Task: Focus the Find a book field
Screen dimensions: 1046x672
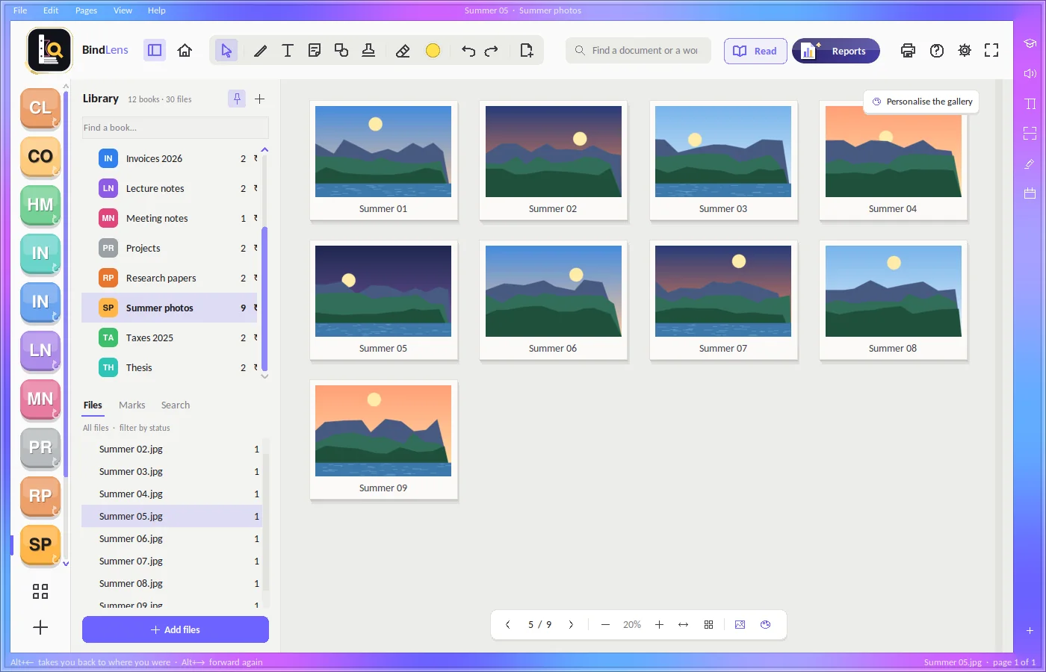Action: (176, 128)
